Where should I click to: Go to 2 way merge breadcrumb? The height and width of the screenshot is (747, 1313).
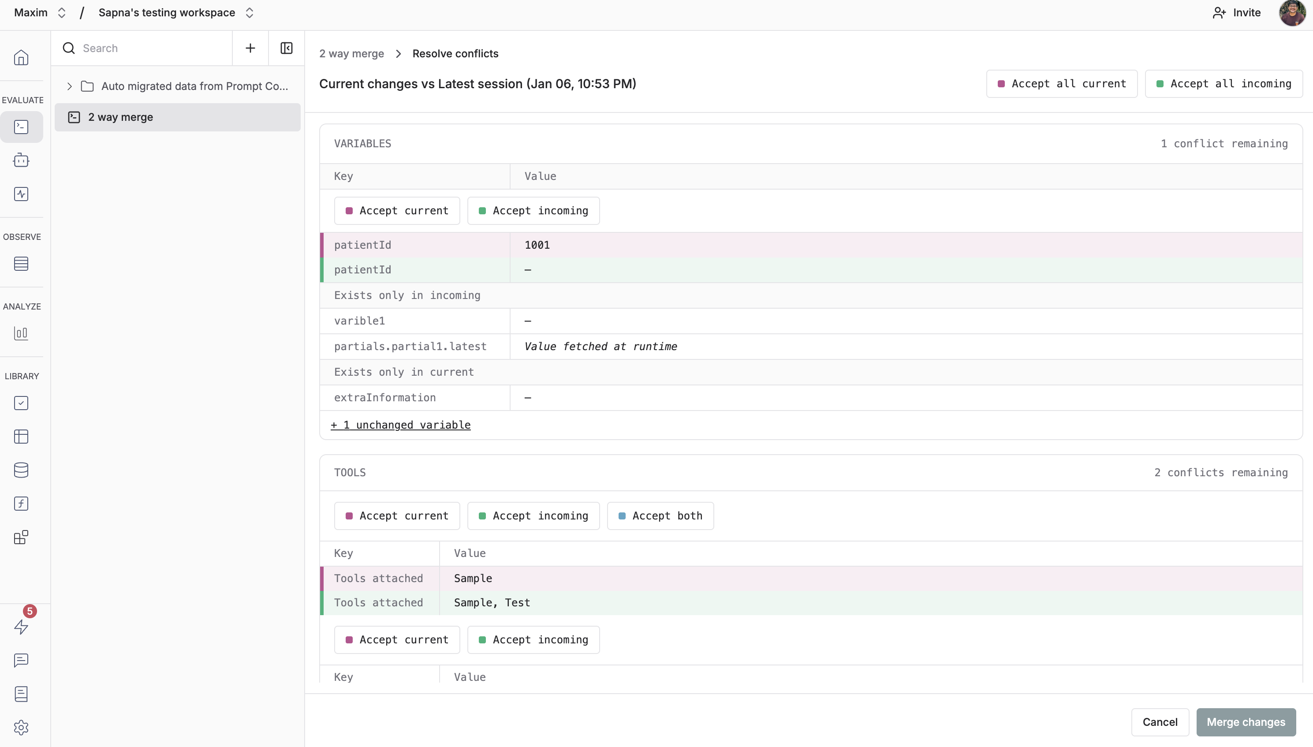351,53
